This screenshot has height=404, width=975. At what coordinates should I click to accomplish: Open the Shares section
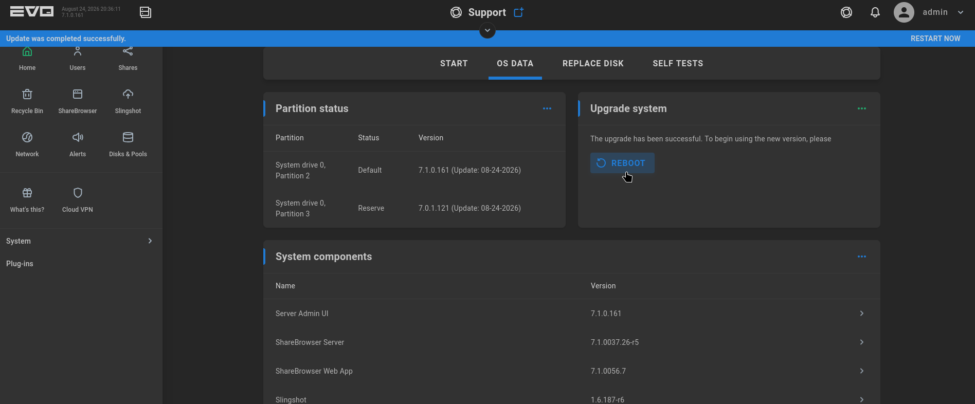(x=128, y=59)
